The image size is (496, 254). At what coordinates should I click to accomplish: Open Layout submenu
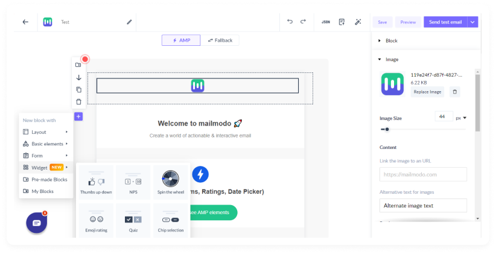[x=46, y=132]
